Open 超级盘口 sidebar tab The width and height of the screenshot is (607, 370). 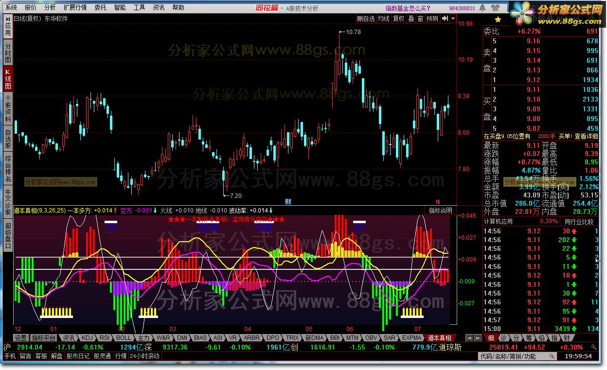point(8,235)
